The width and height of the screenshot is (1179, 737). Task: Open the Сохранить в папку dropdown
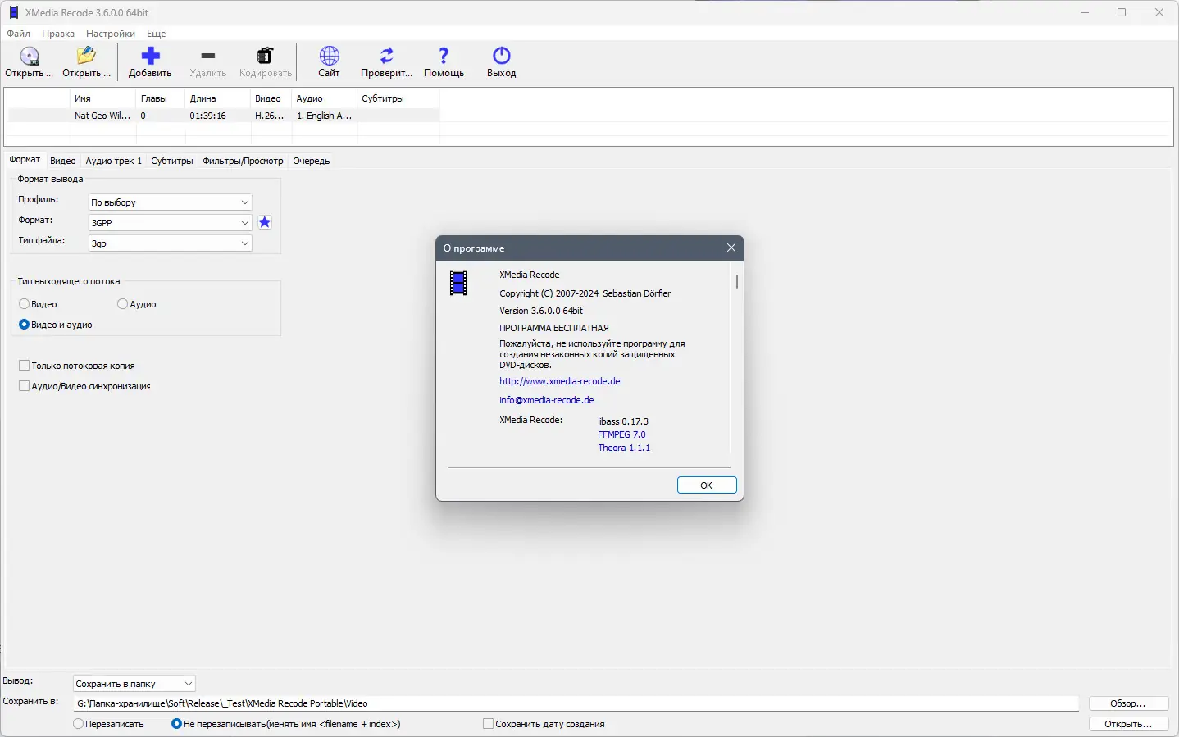point(134,684)
